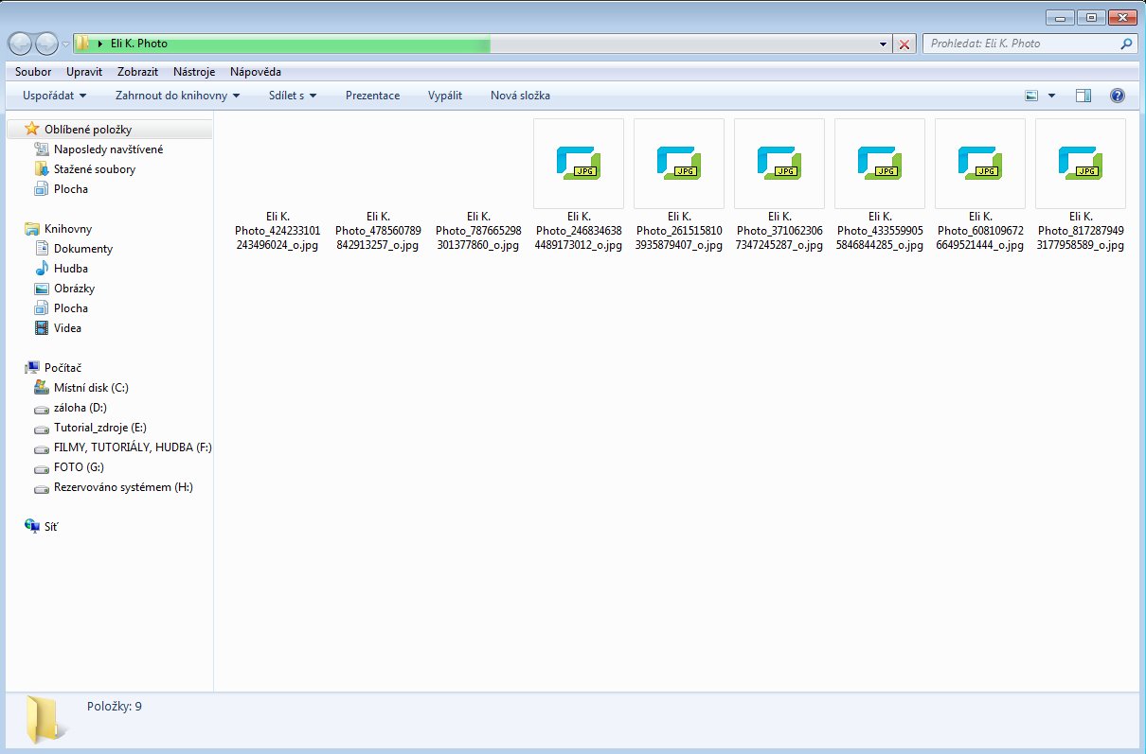Select the FOTO (G:) drive
1146x754 pixels.
tap(79, 467)
